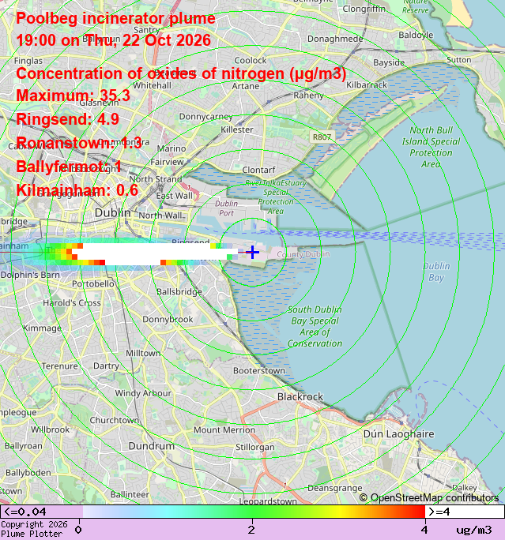
Task: Click the Dalkey map label
Action: click(x=465, y=488)
